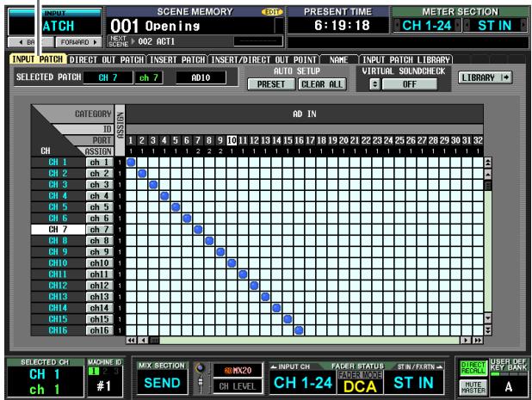
Task: Select the CH 3 row label
Action: [x=58, y=185]
